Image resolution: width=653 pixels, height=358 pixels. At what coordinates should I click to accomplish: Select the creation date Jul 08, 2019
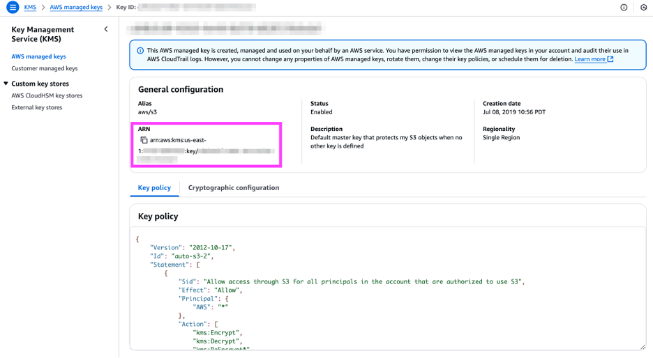click(x=514, y=112)
